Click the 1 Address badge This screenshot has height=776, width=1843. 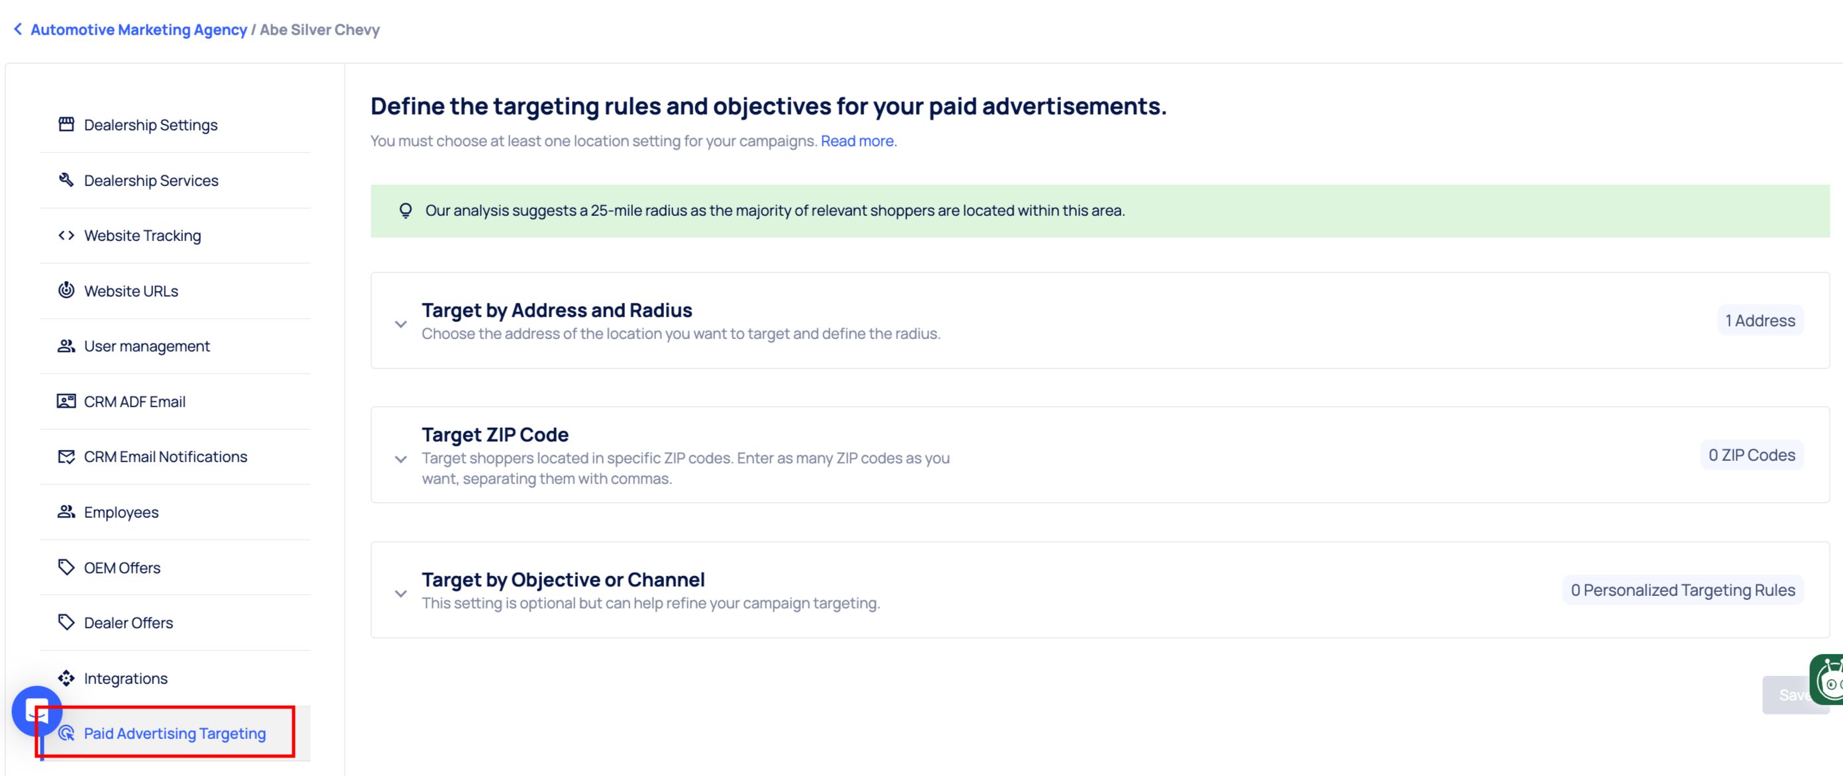pos(1759,320)
